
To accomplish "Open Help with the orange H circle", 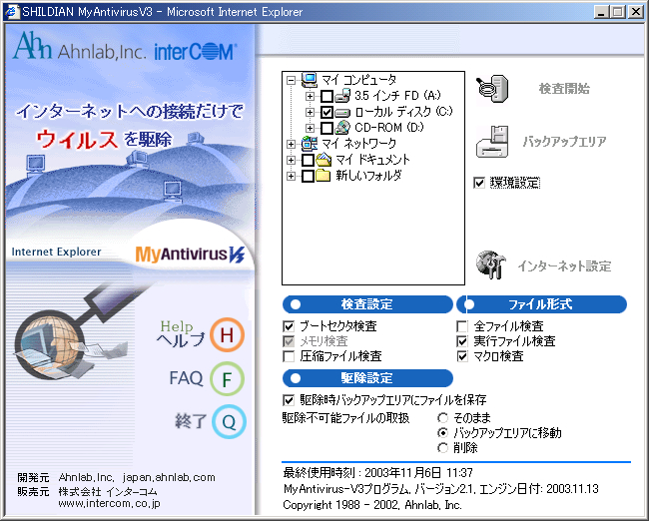I will click(x=227, y=334).
